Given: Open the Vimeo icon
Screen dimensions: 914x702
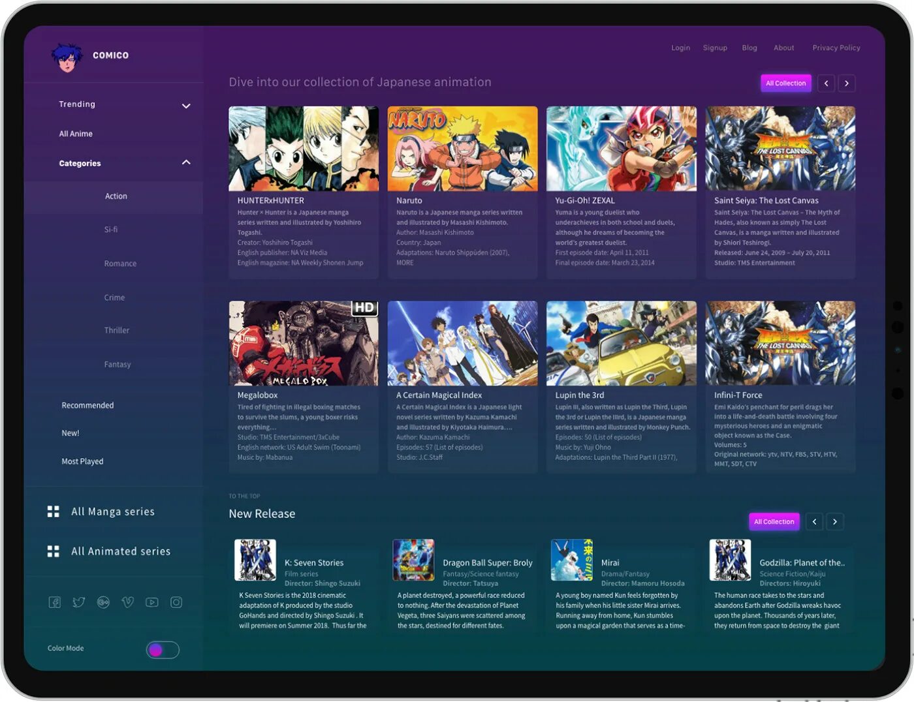Looking at the screenshot, I should point(128,602).
